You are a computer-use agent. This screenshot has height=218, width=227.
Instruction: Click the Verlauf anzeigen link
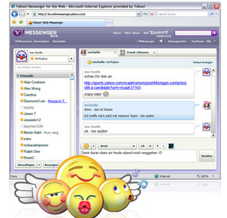(x=203, y=62)
